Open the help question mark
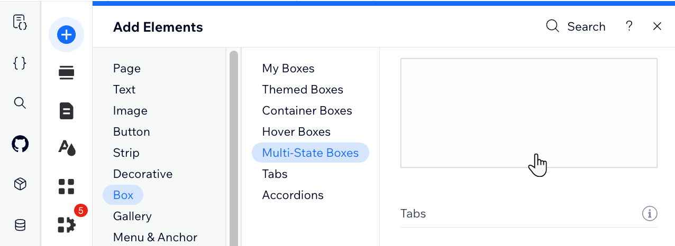Image resolution: width=675 pixels, height=246 pixels. point(629,26)
